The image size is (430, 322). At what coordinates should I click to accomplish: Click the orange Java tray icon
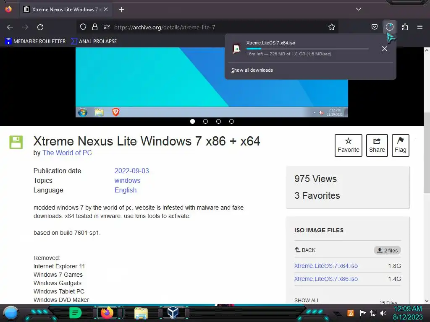351,313
